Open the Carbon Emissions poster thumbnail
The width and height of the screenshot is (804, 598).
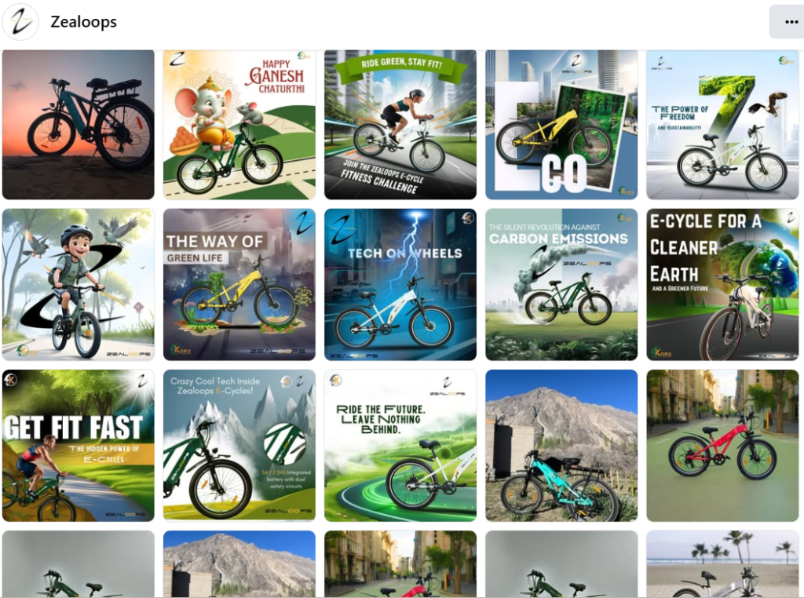[x=561, y=284]
